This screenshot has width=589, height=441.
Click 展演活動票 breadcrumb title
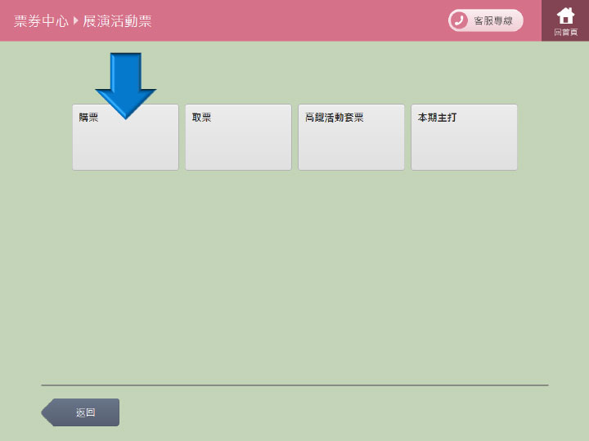point(117,21)
